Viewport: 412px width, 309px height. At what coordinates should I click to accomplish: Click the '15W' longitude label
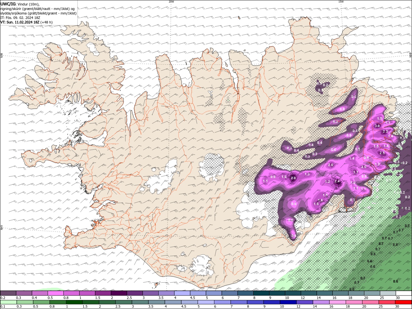pyautogui.click(x=341, y=2)
